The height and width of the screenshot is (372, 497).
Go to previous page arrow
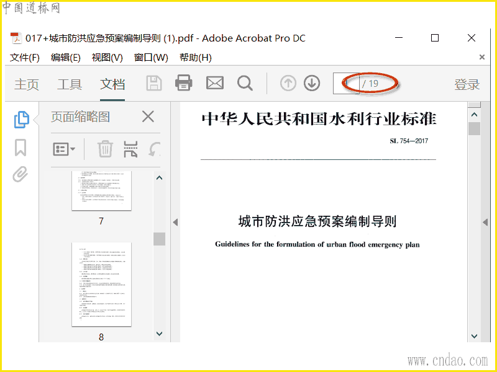click(288, 83)
